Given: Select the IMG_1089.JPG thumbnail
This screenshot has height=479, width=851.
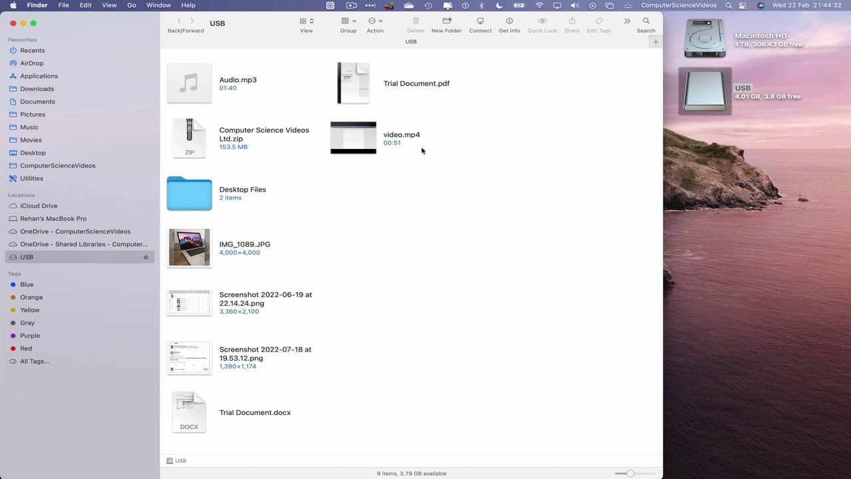Looking at the screenshot, I should pyautogui.click(x=189, y=247).
